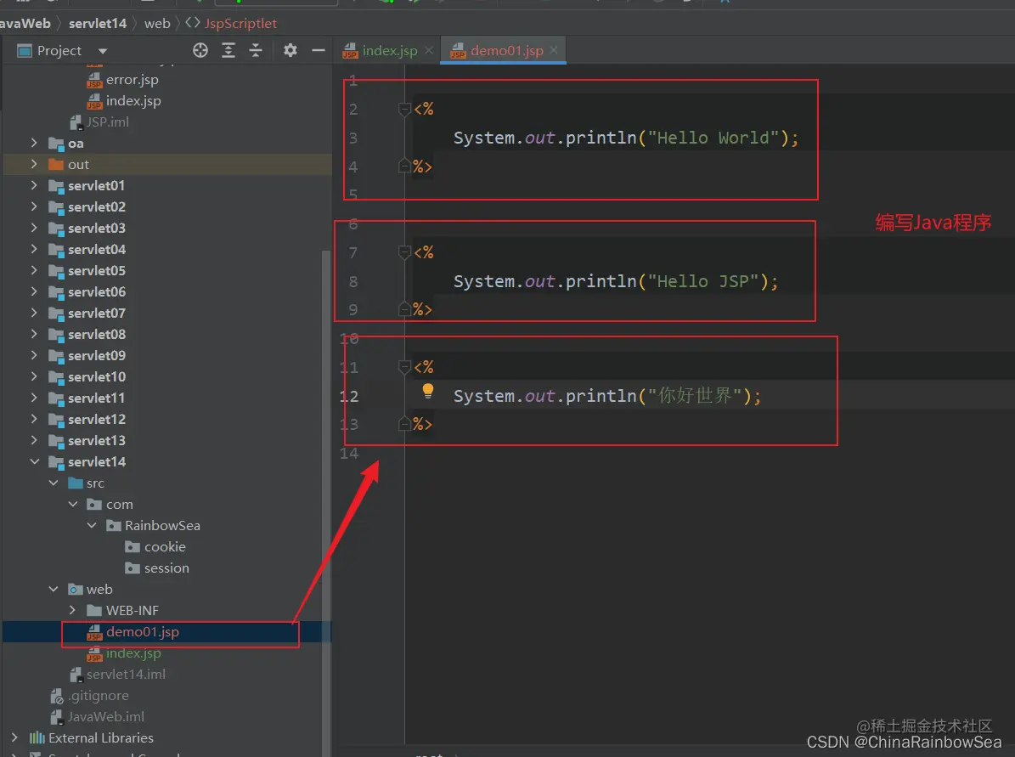Click the Hello World println line

626,138
